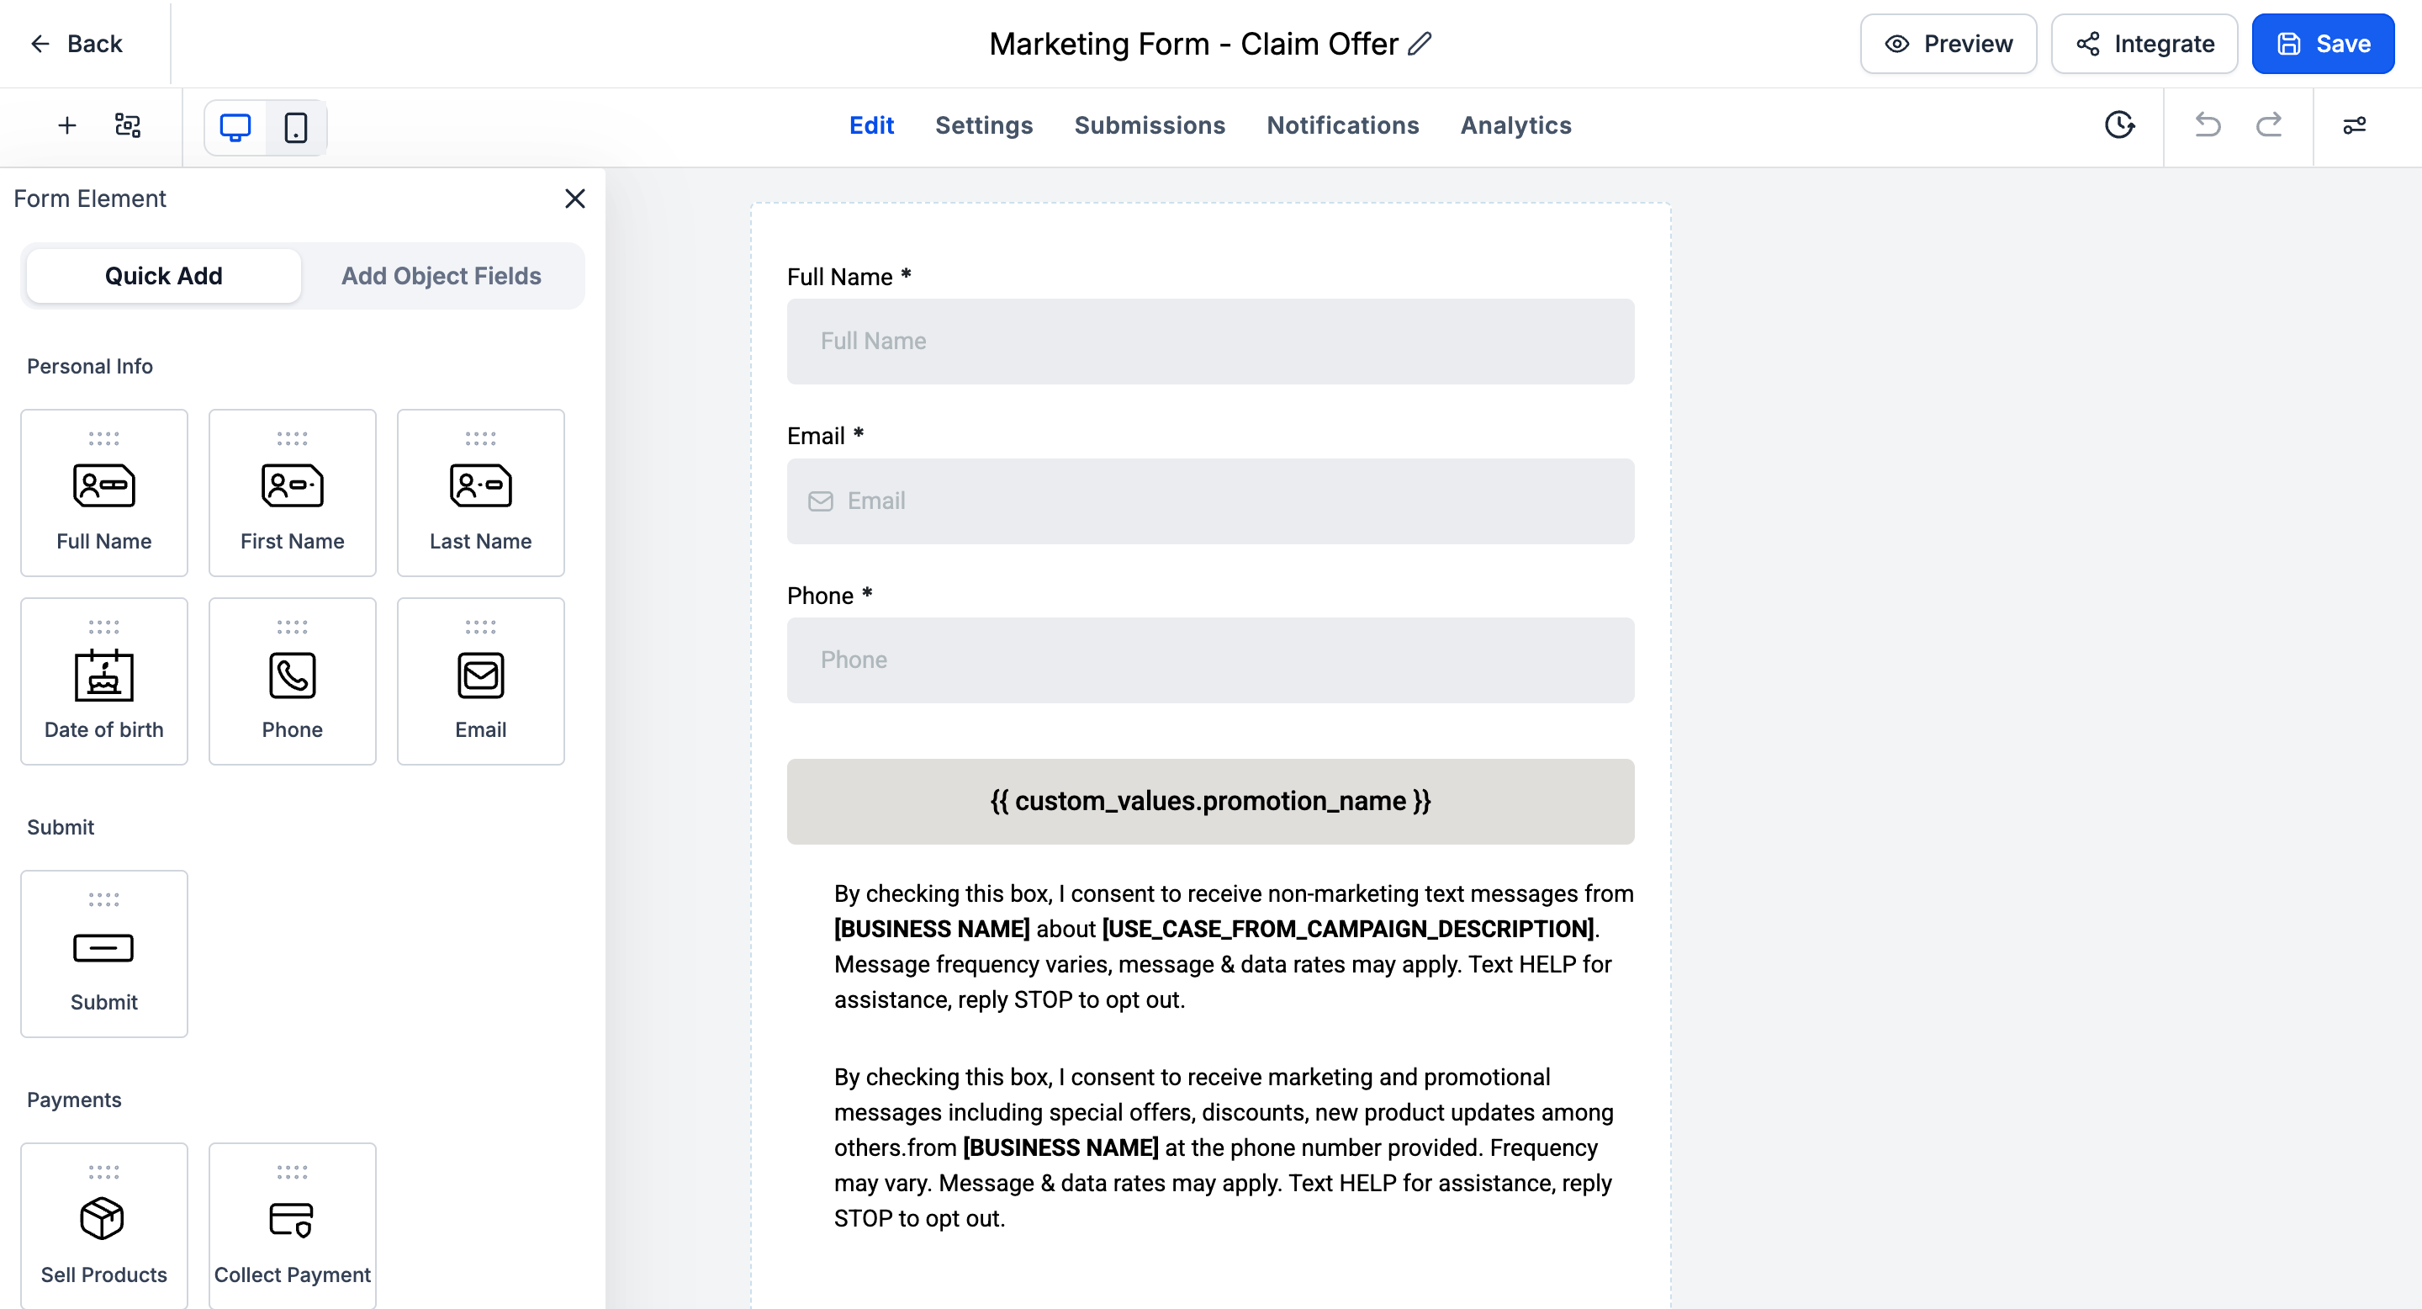Add the Sell Products element
This screenshot has height=1309, width=2422.
(104, 1226)
